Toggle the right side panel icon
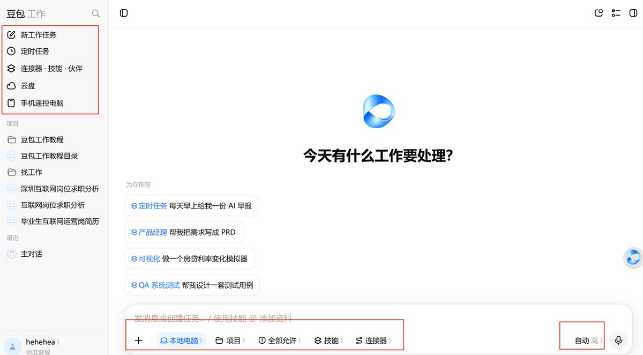The image size is (643, 355). (x=633, y=13)
